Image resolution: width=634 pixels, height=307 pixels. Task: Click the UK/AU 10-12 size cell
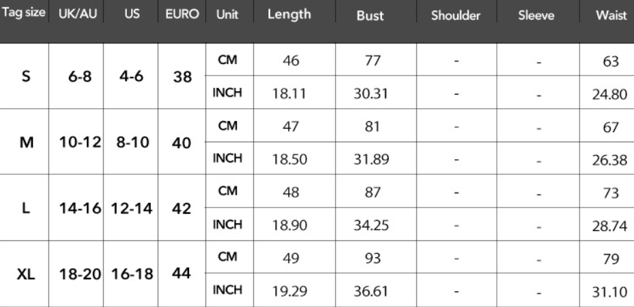76,142
